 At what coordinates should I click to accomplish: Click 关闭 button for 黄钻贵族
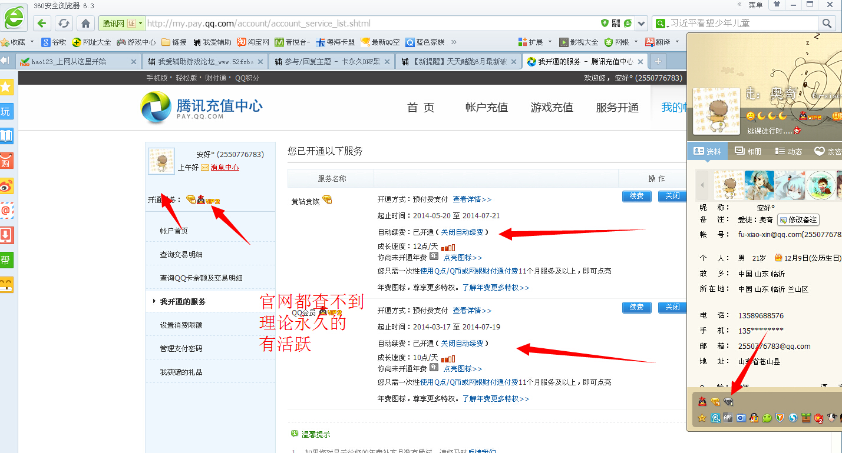click(x=672, y=196)
